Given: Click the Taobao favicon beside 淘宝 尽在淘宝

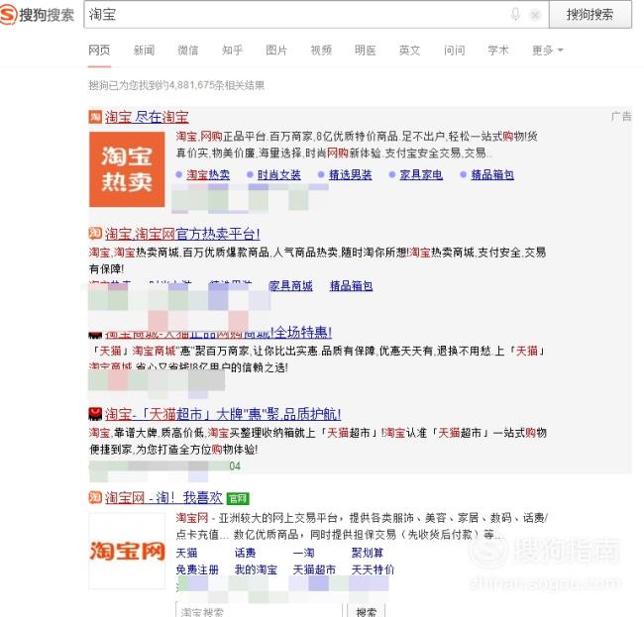Looking at the screenshot, I should [95, 117].
